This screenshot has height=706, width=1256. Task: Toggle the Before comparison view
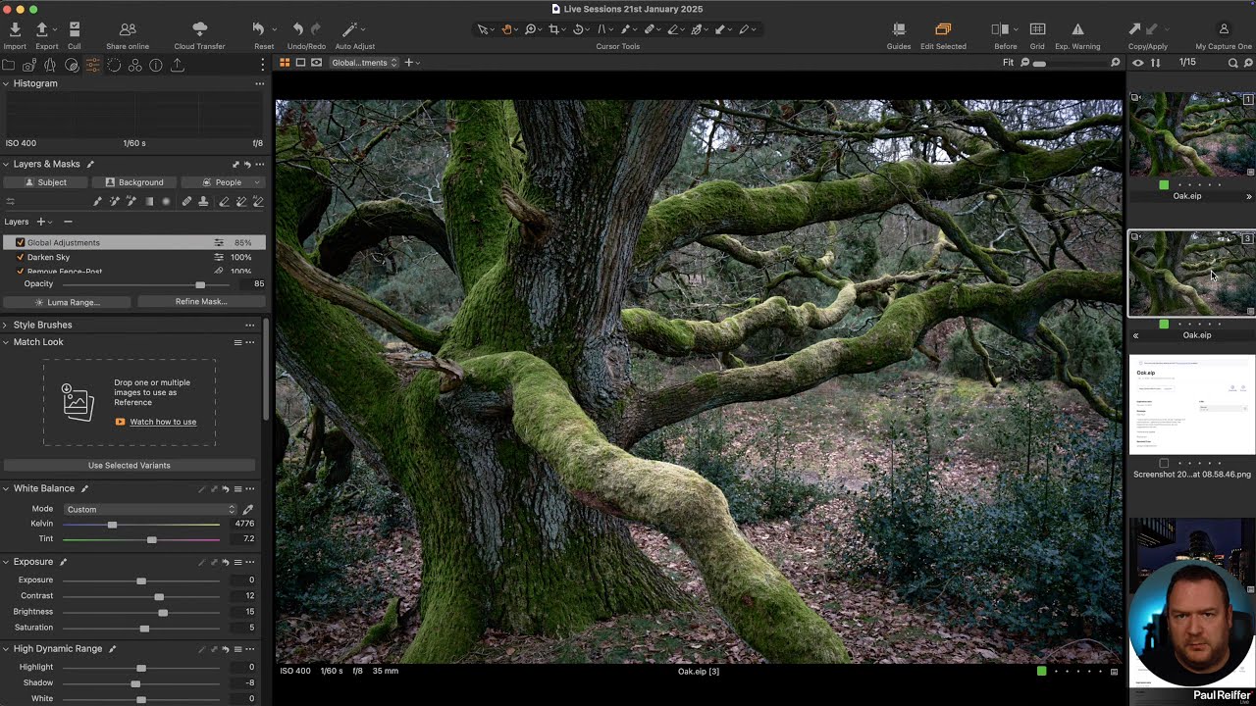(1001, 29)
